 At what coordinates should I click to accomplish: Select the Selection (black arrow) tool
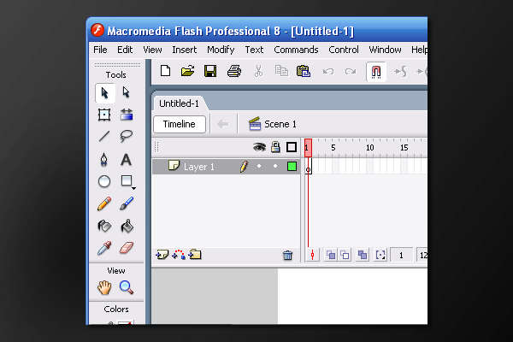click(104, 93)
